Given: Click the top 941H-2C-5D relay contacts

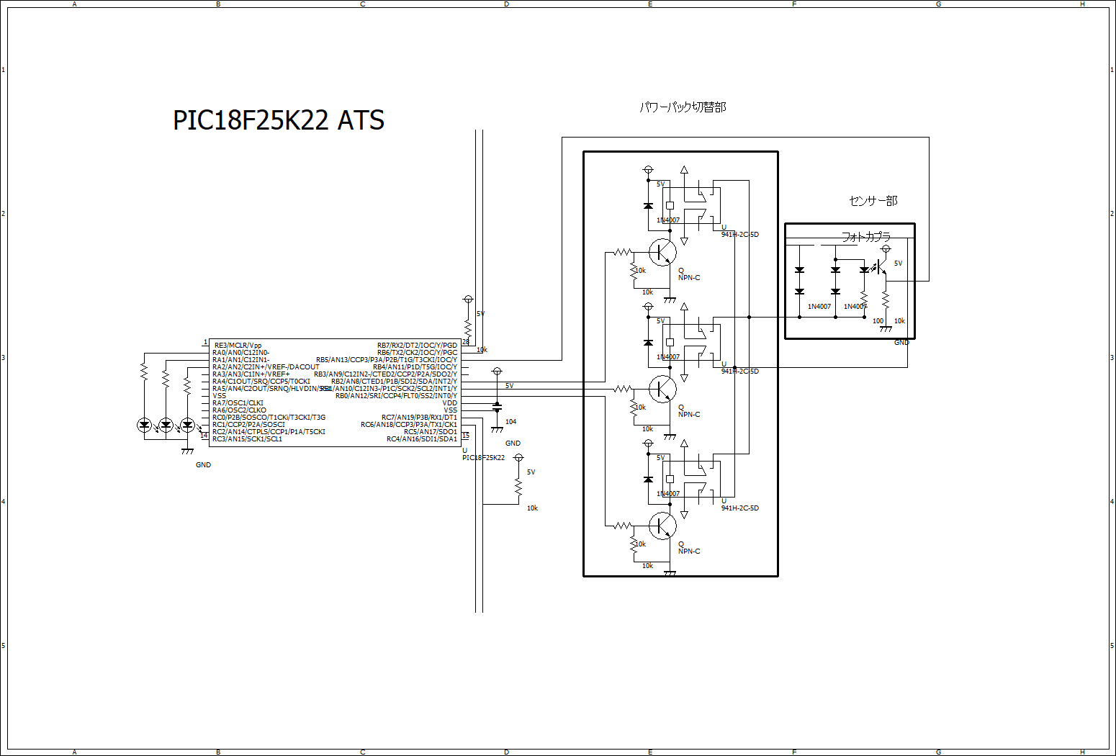Looking at the screenshot, I should (x=702, y=205).
